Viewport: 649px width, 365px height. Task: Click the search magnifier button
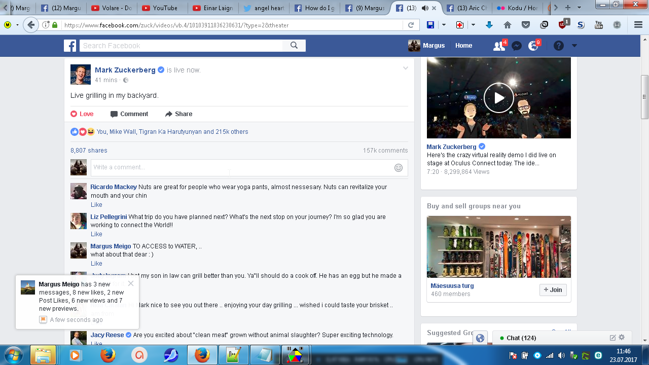point(294,46)
